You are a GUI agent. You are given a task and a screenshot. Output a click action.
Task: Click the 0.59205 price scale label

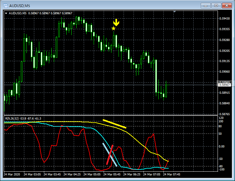(224, 51)
